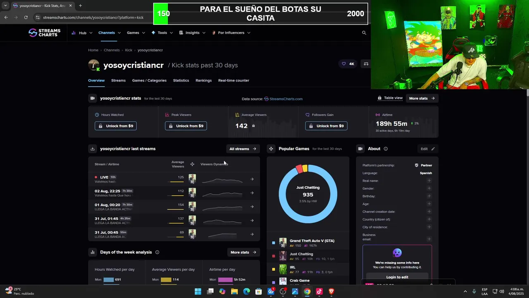Image resolution: width=529 pixels, height=298 pixels.
Task: Click Unlock from $9 under Followers Gain
Action: click(x=326, y=126)
